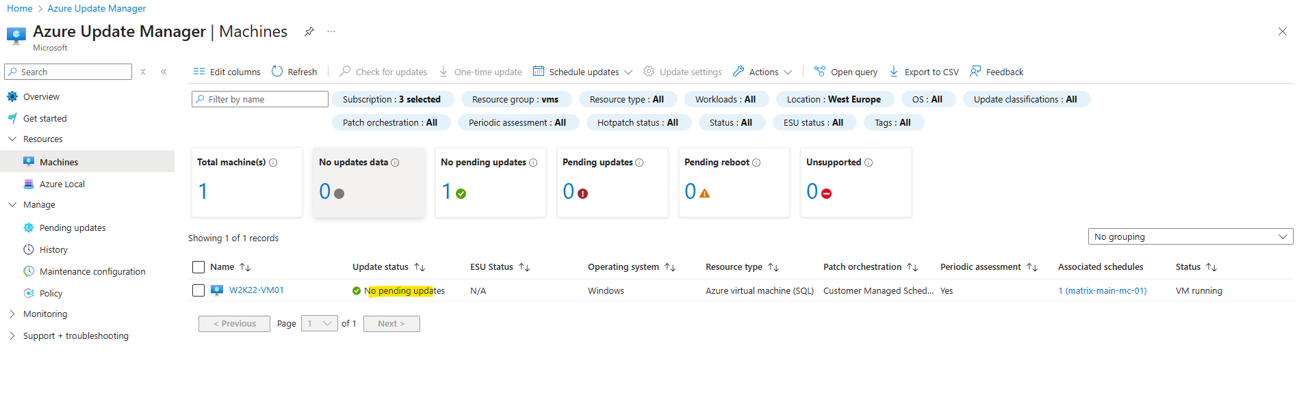The height and width of the screenshot is (412, 1297).
Task: Open the page number dropdown
Action: pos(320,324)
